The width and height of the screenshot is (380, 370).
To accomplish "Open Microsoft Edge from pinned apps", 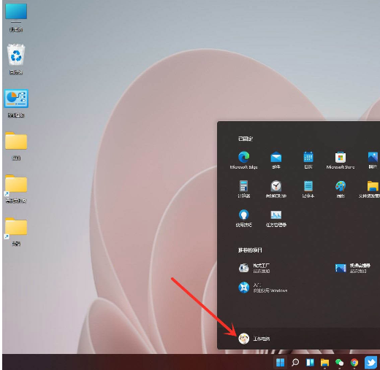I will pyautogui.click(x=243, y=160).
